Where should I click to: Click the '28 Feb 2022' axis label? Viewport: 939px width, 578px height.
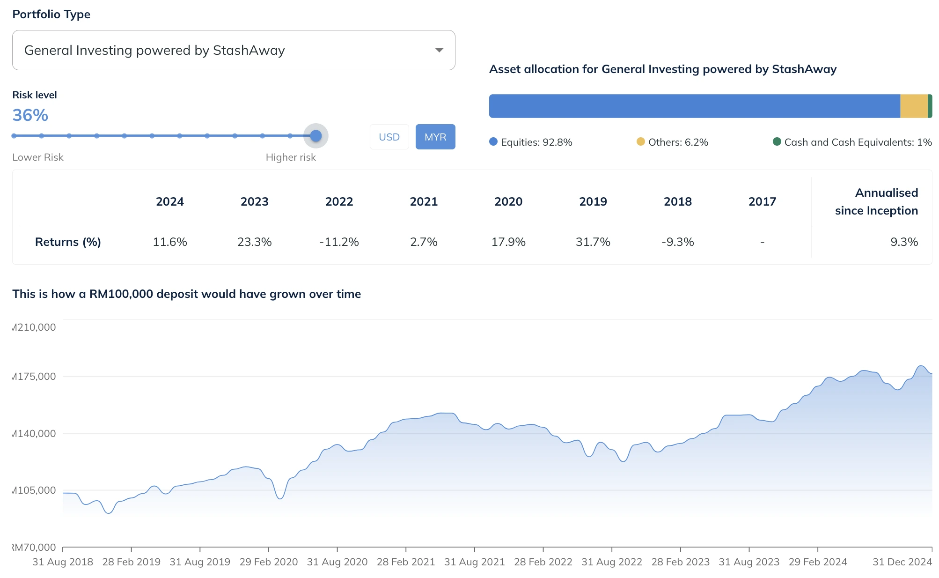[x=543, y=562]
